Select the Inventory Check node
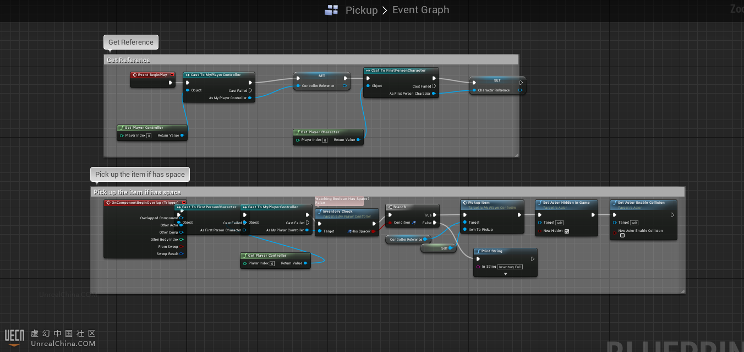744x352 pixels. pos(347,222)
